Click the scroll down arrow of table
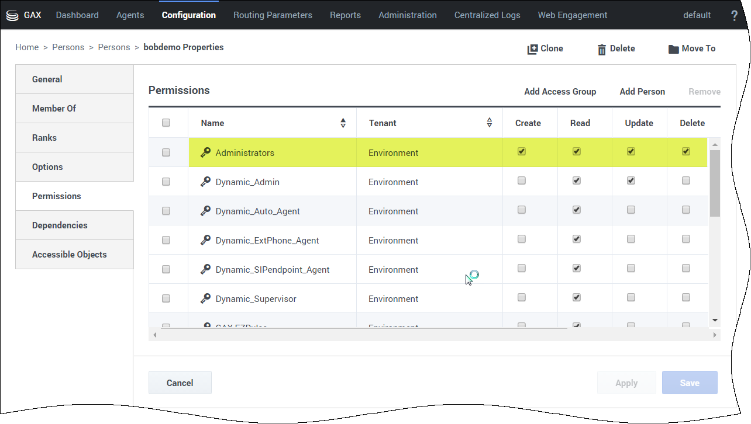751x424 pixels. pyautogui.click(x=715, y=320)
